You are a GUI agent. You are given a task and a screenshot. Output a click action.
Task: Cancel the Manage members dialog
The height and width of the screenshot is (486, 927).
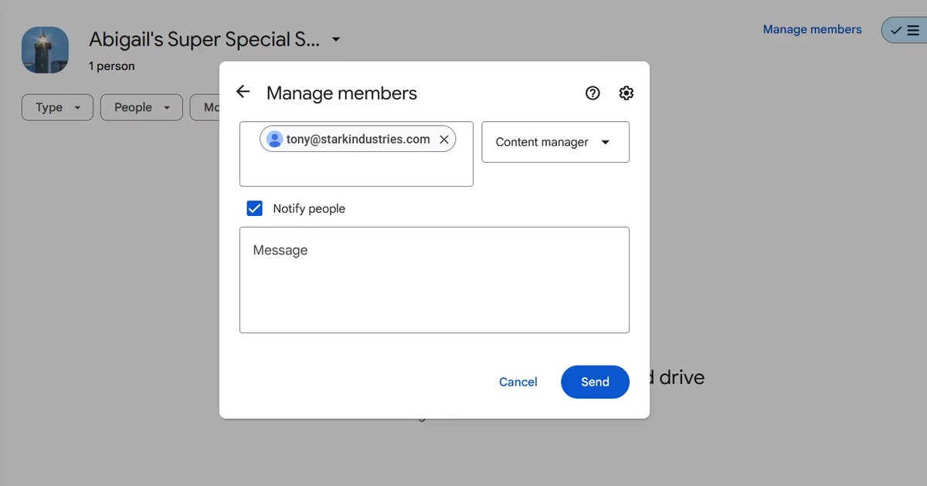tap(518, 382)
